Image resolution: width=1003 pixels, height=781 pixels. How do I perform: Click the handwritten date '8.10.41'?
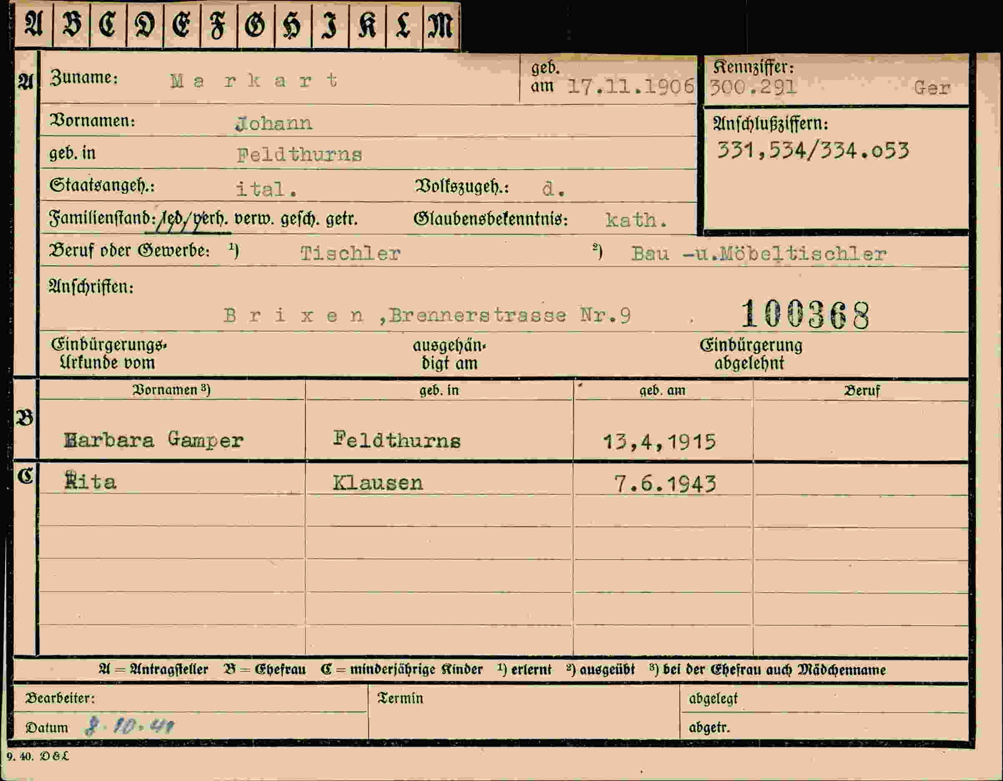pyautogui.click(x=130, y=727)
